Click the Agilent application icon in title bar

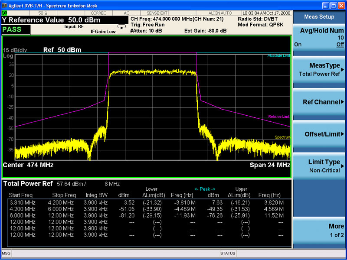(x=4, y=5)
